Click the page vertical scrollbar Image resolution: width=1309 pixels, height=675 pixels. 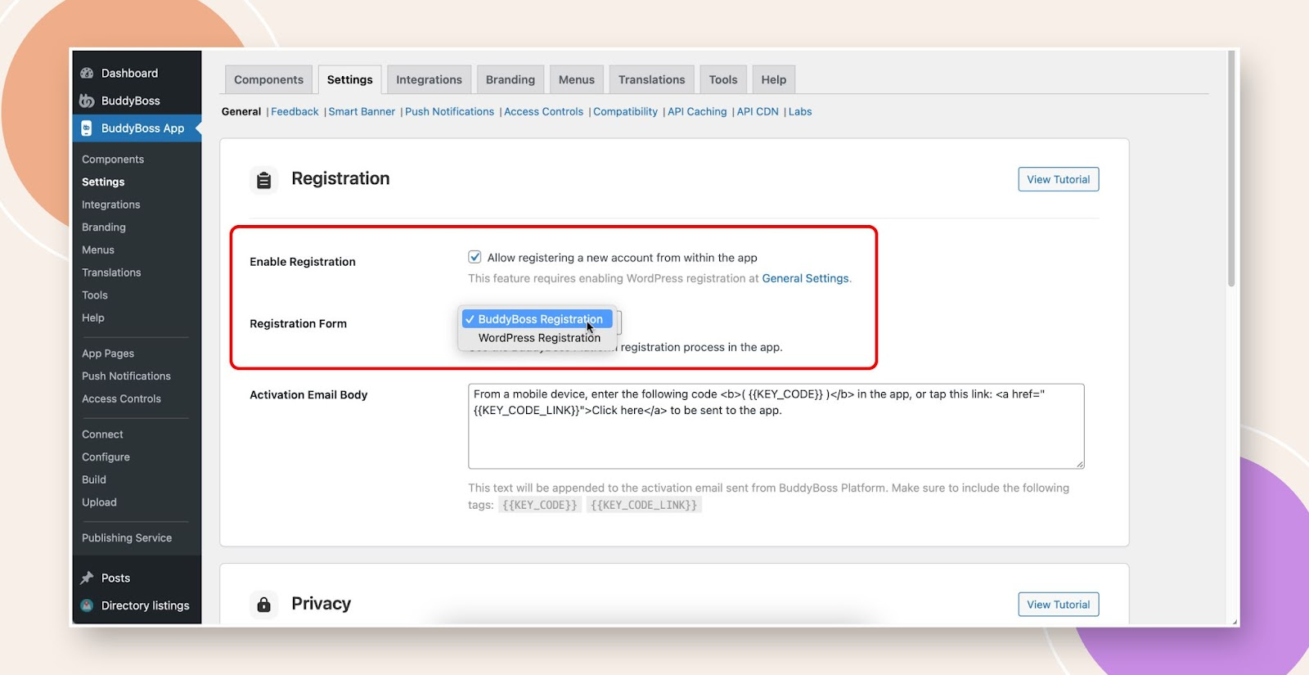[1231, 168]
